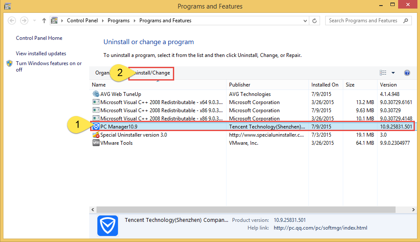Open the view options dropdown arrow
This screenshot has height=242, width=420.
pos(393,73)
